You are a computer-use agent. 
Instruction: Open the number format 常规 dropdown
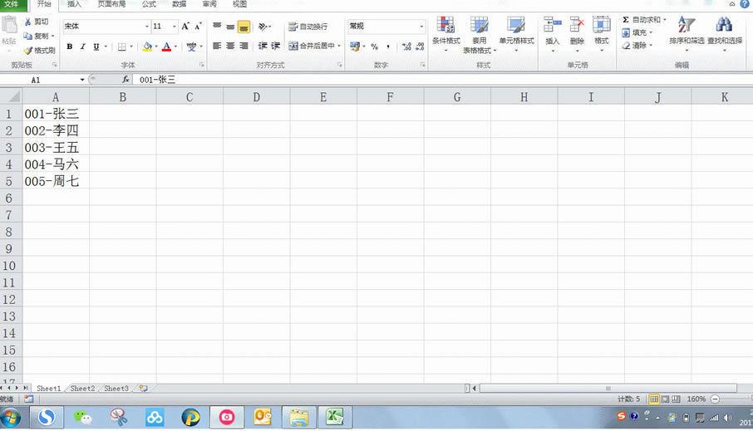tap(421, 27)
